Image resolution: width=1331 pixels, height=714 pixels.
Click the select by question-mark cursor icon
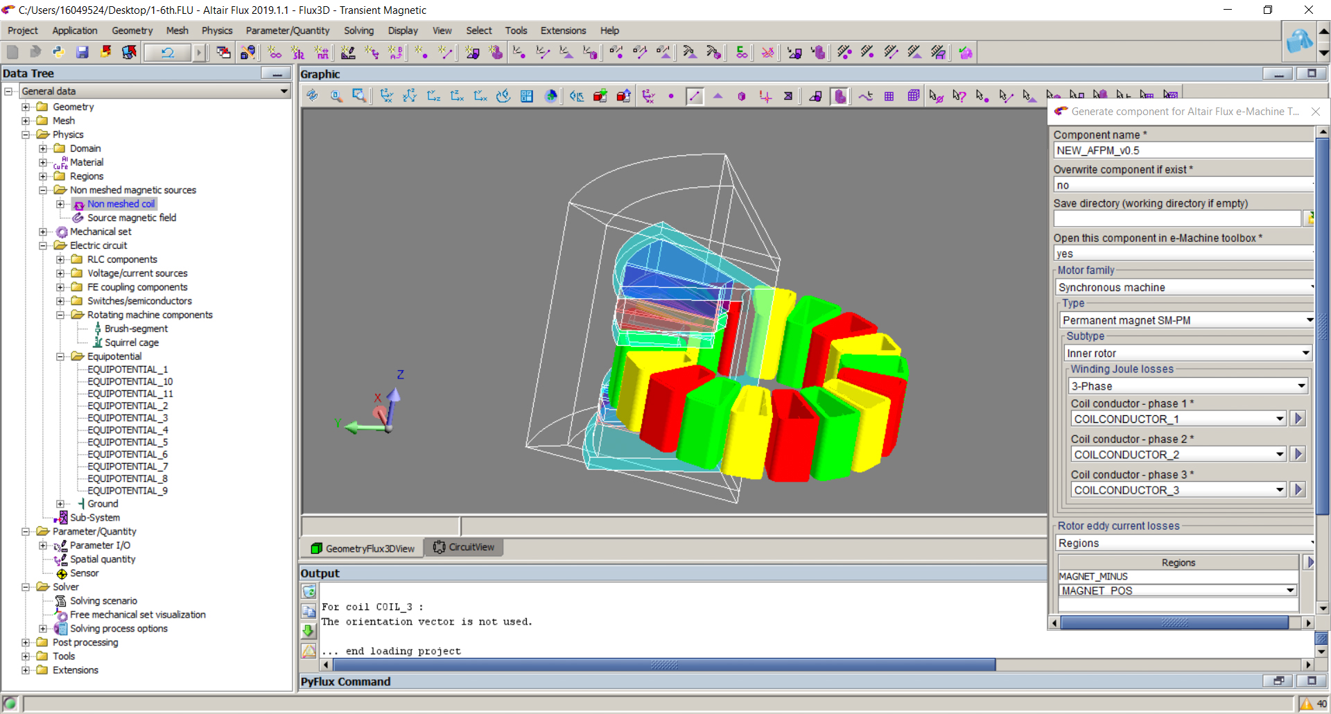959,96
